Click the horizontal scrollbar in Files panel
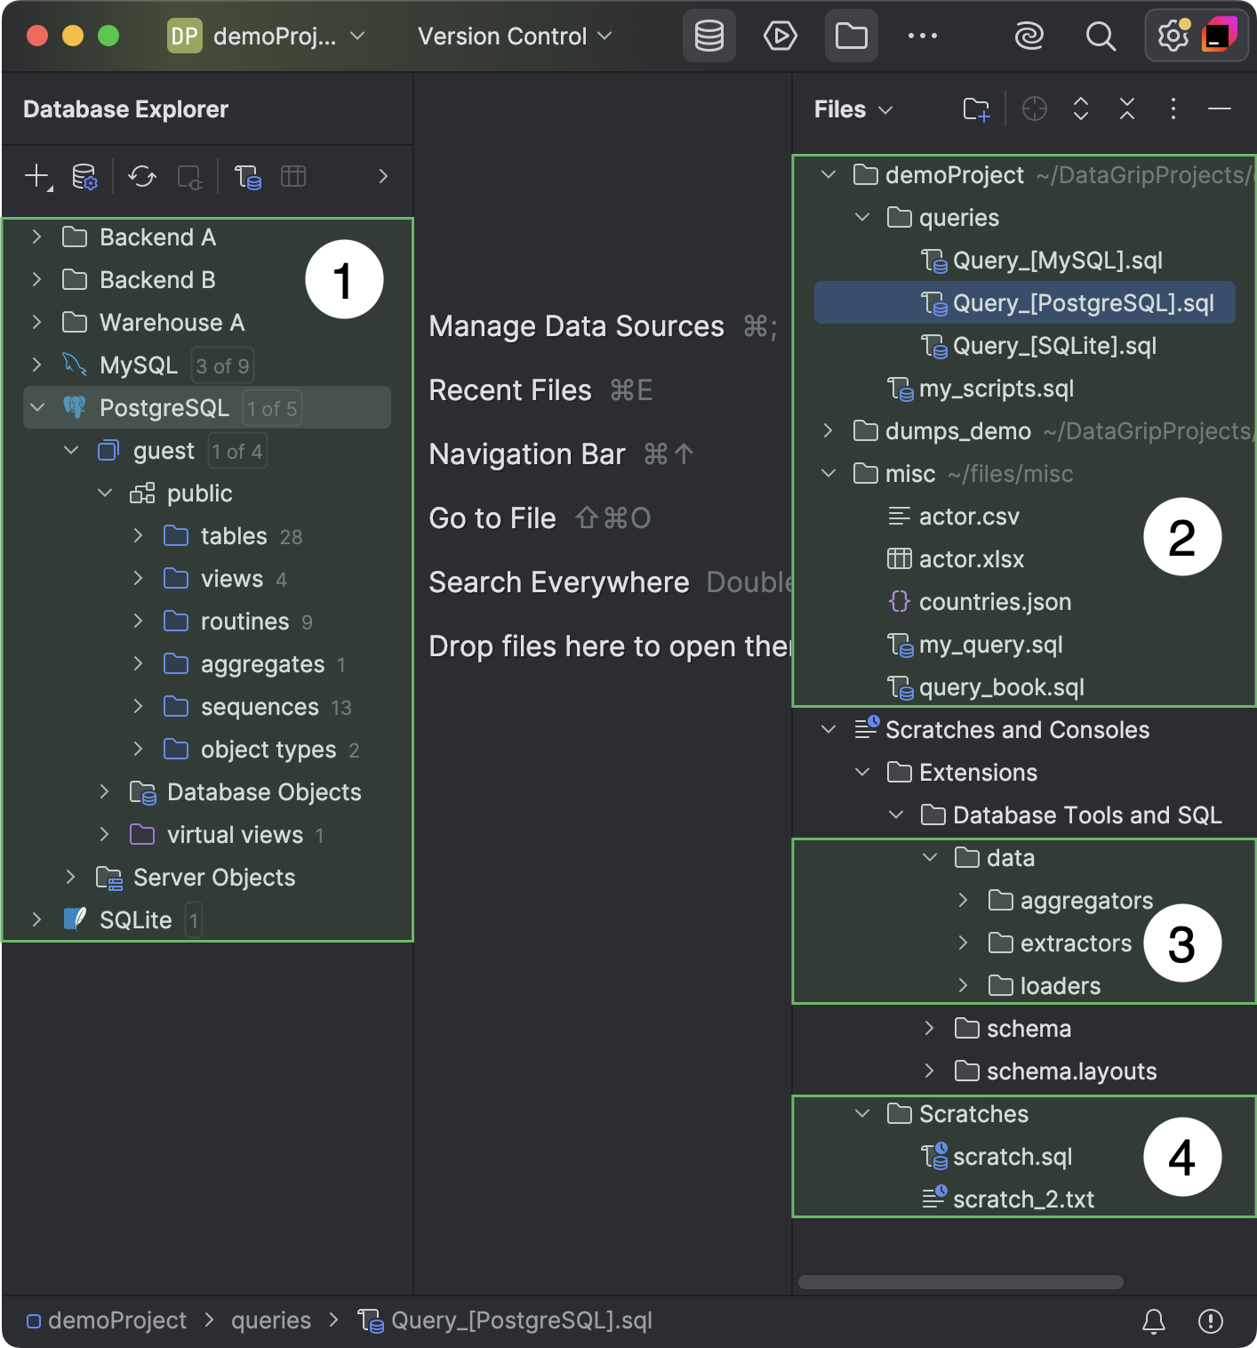1257x1348 pixels. 960,1282
